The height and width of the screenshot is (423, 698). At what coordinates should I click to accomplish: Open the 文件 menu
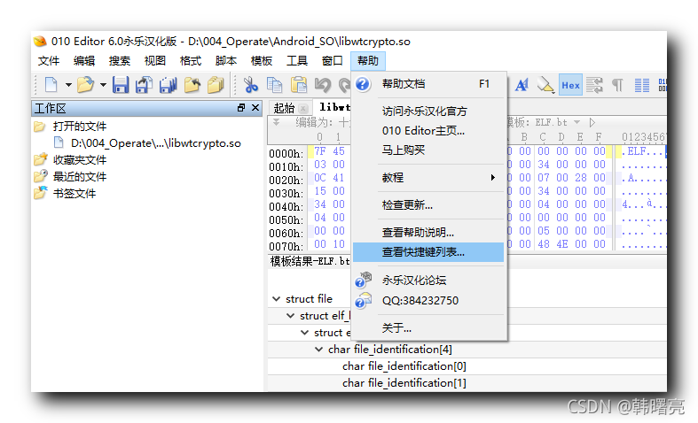tap(49, 61)
